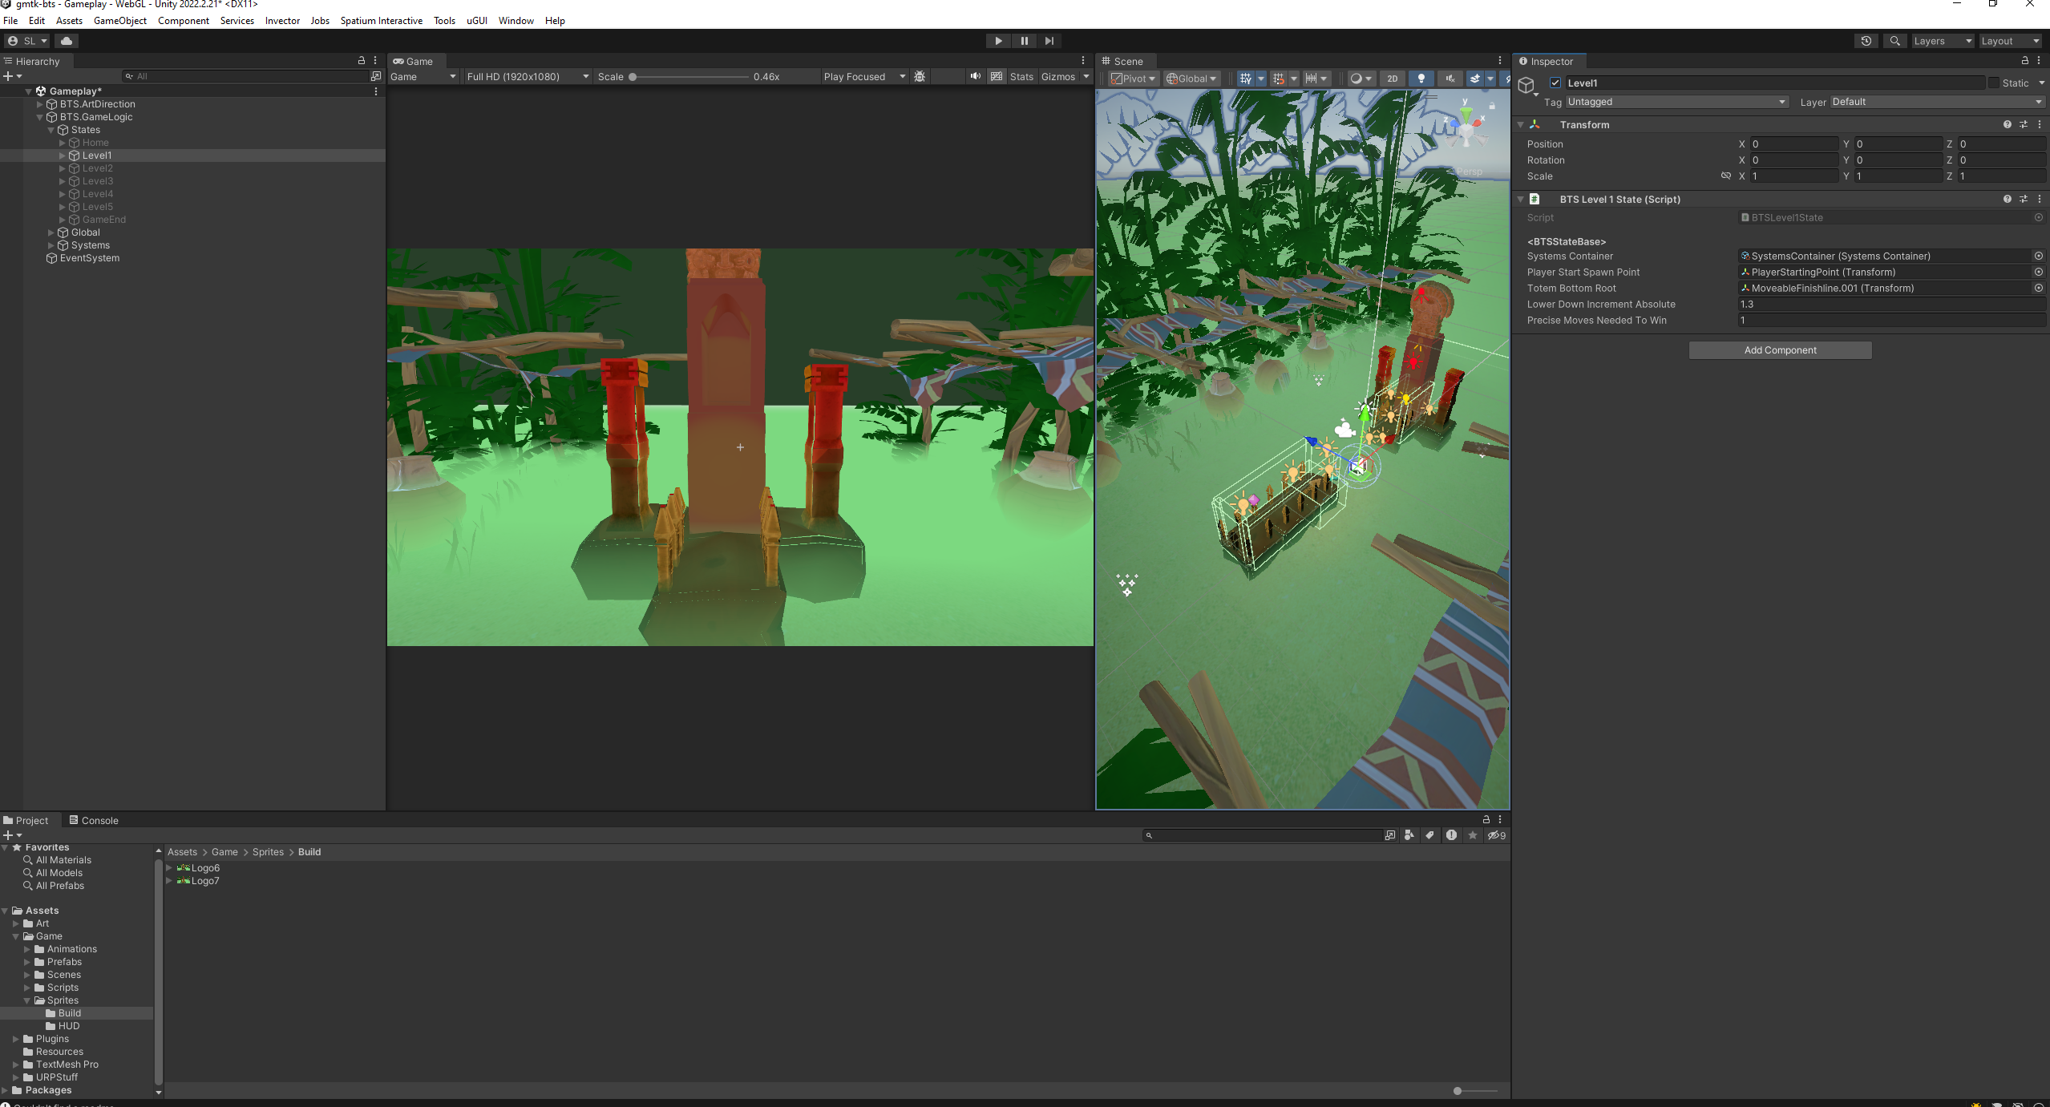Open the global search magnifier icon
This screenshot has width=2050, height=1107.
(1894, 41)
